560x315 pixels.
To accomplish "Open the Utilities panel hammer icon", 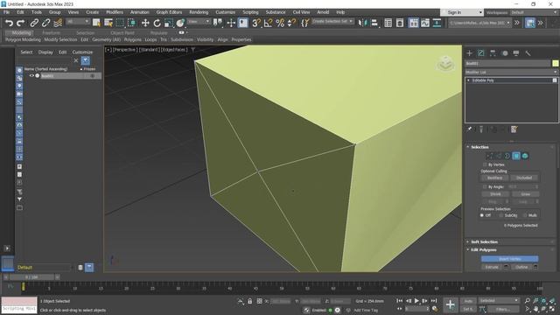I will point(528,53).
